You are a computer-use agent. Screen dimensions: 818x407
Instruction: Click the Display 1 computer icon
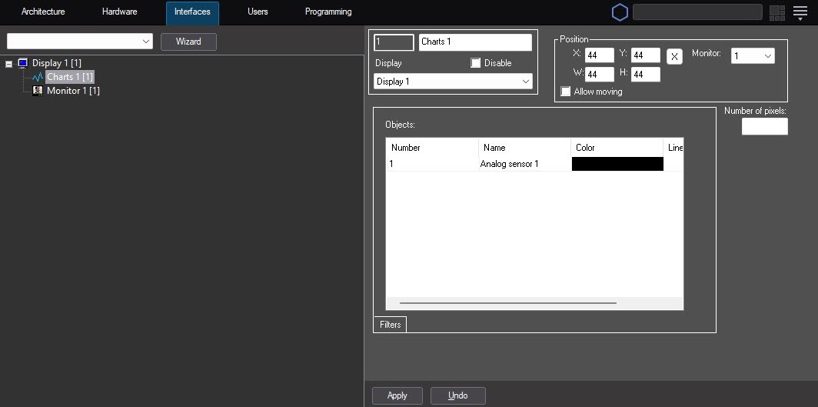[x=22, y=62]
